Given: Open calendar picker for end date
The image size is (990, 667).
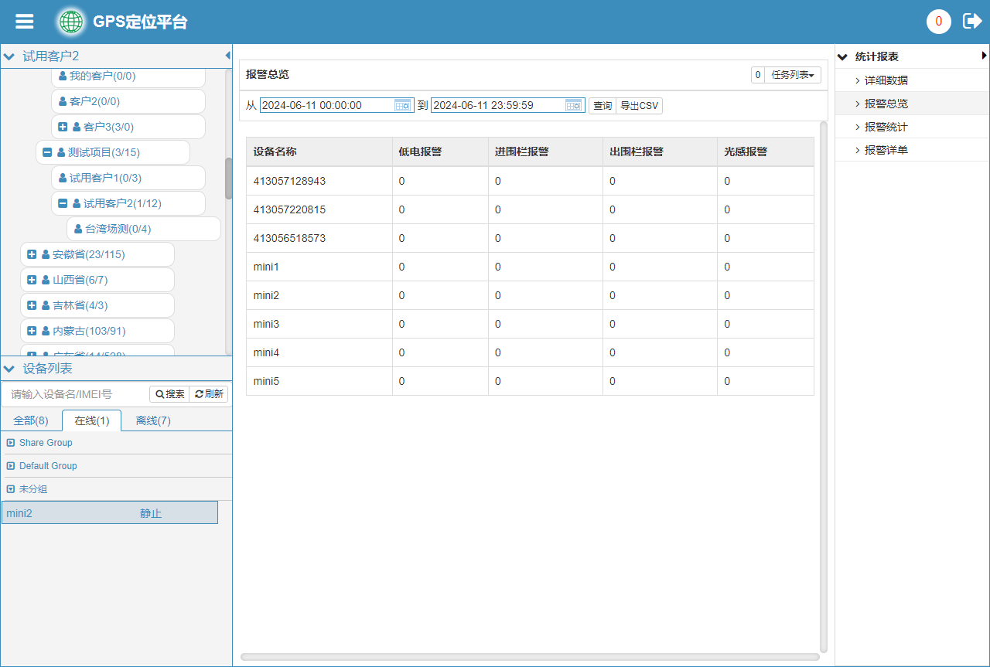Looking at the screenshot, I should [x=574, y=106].
